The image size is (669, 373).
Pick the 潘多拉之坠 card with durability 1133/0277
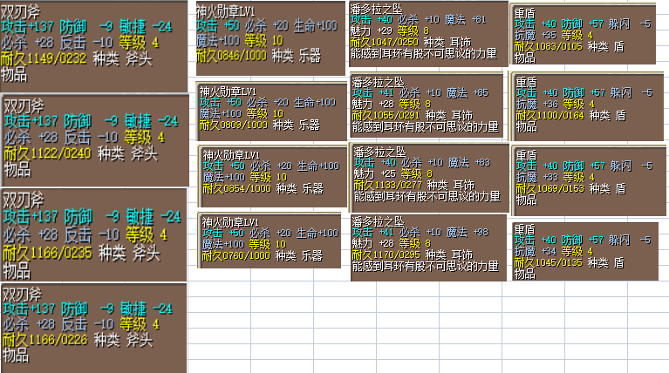pos(427,177)
